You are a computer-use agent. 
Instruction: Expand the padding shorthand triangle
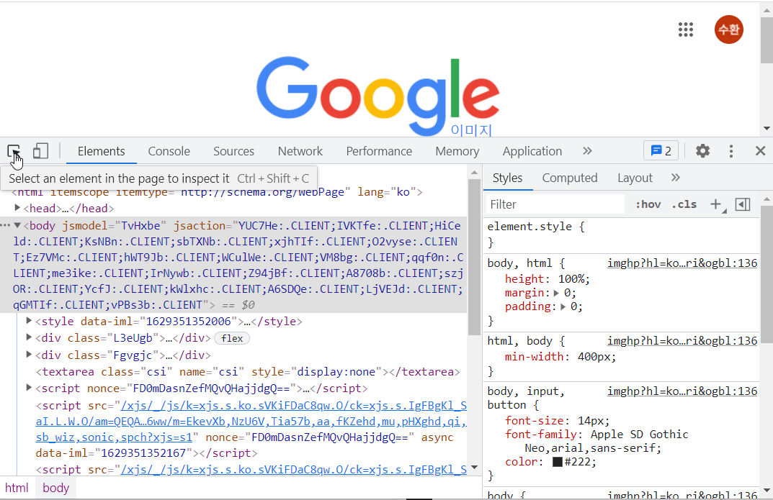[563, 306]
